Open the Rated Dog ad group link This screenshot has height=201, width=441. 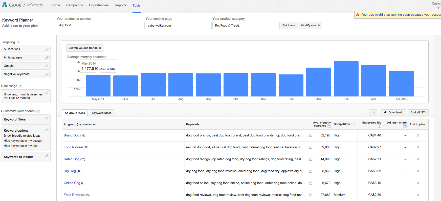click(72, 159)
